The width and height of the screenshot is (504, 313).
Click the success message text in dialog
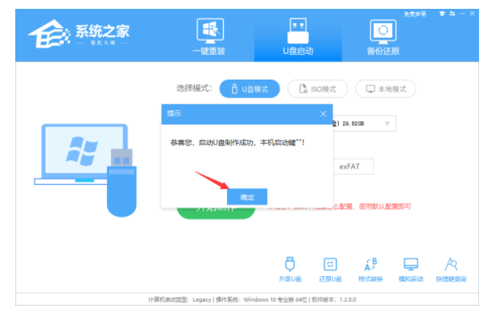point(238,142)
